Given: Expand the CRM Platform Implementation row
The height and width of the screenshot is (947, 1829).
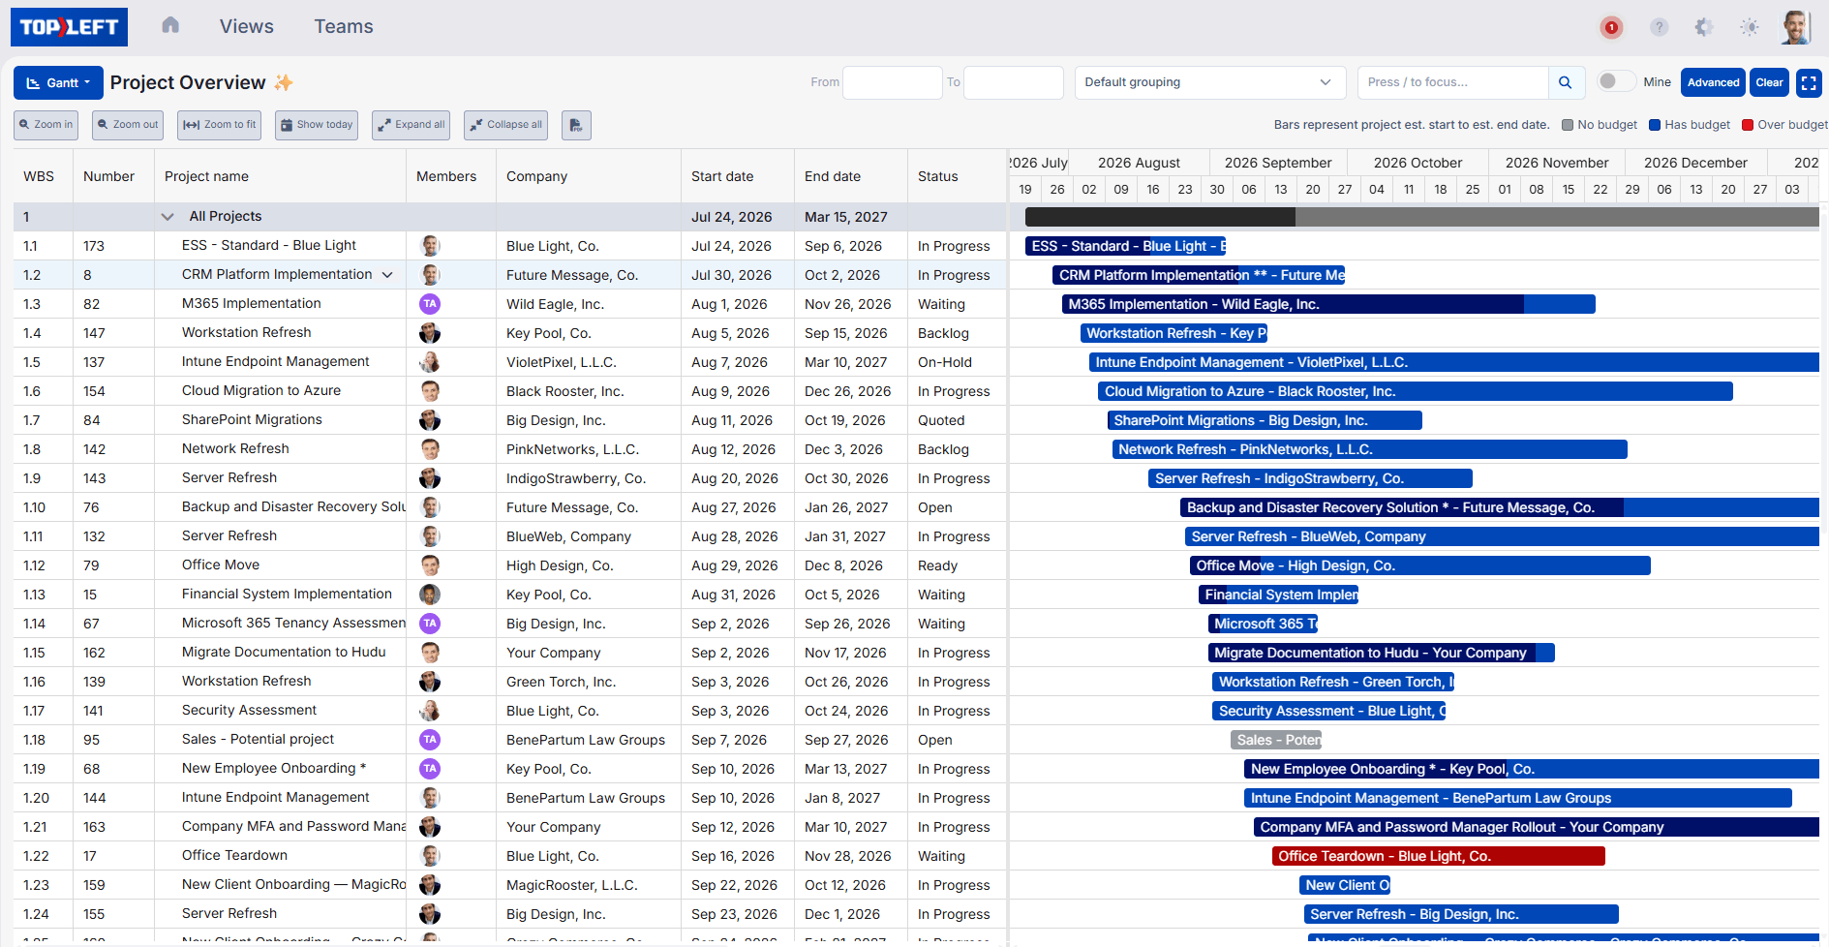Looking at the screenshot, I should [x=387, y=275].
